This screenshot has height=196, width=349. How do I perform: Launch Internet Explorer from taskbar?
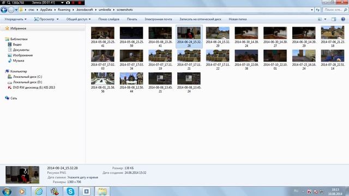[39, 192]
